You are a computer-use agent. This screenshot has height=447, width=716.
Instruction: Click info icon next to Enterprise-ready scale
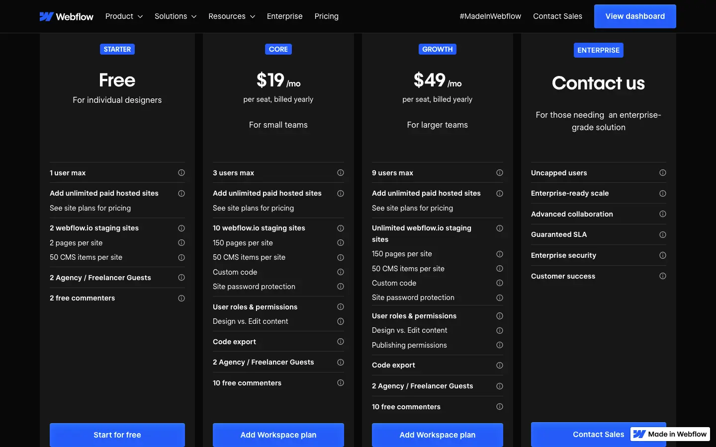[x=663, y=194]
